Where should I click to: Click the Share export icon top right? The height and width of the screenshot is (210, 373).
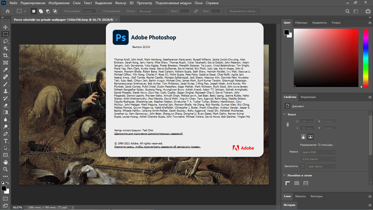click(x=368, y=11)
